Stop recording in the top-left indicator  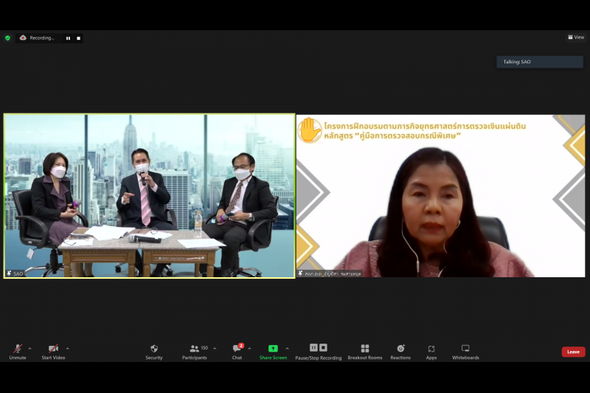(x=78, y=38)
